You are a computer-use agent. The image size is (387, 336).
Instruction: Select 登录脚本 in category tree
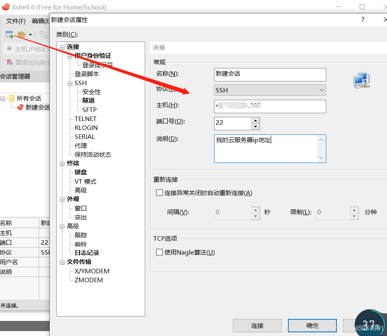coord(87,74)
